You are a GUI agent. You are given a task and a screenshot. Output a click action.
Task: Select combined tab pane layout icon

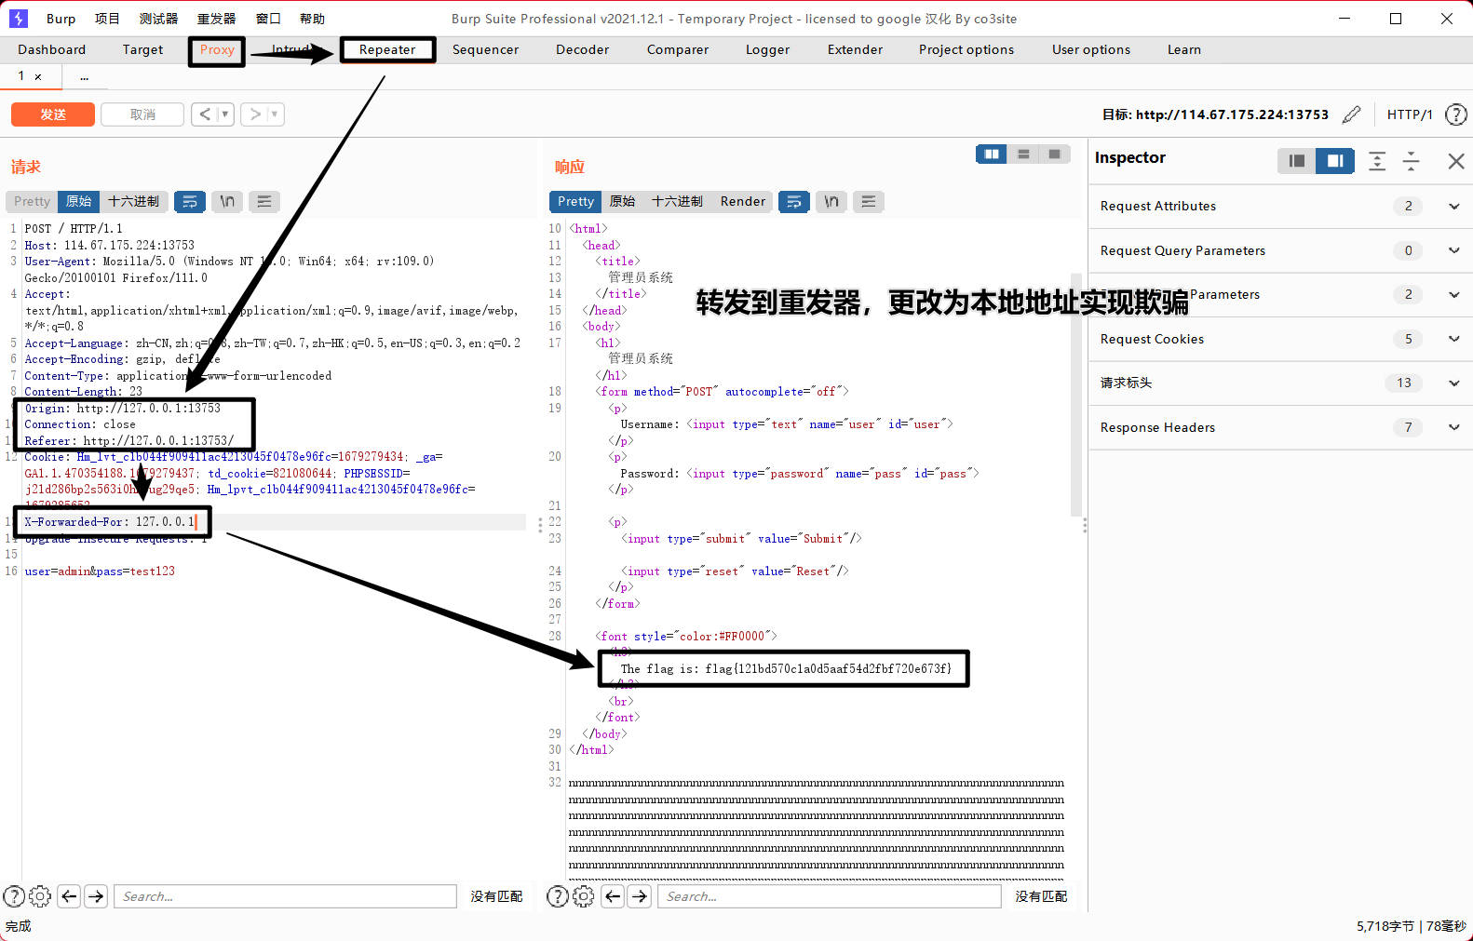(1054, 154)
